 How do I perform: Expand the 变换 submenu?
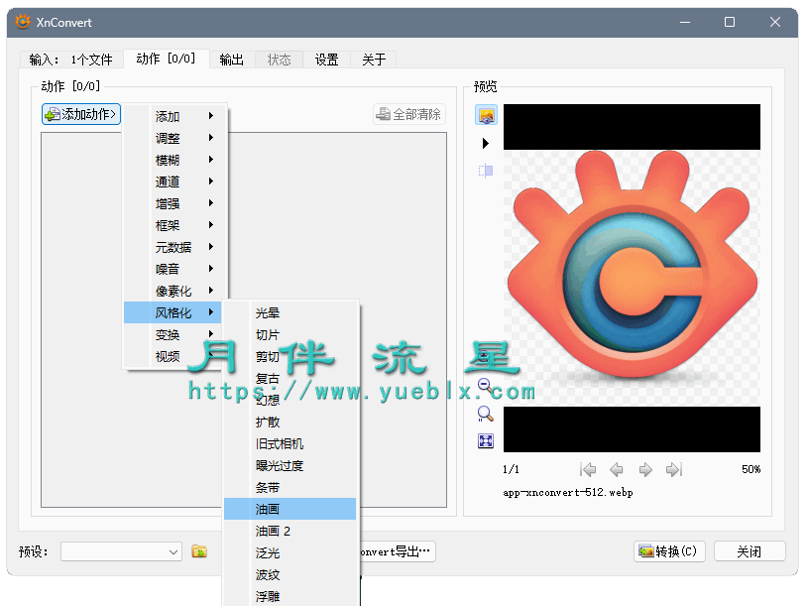coord(174,334)
